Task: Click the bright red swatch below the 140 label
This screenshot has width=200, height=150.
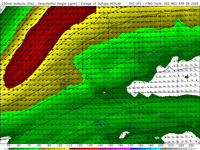Action: pos(97,149)
